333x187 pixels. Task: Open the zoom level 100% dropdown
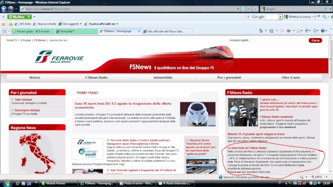[327, 177]
